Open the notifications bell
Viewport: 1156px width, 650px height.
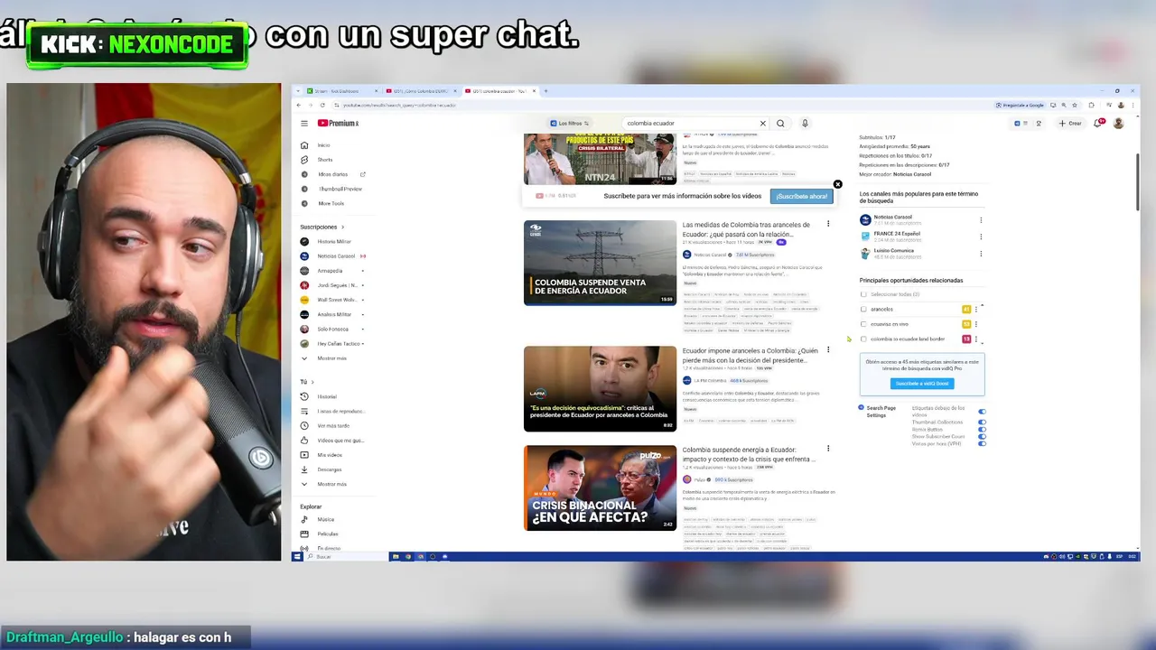(x=1098, y=123)
